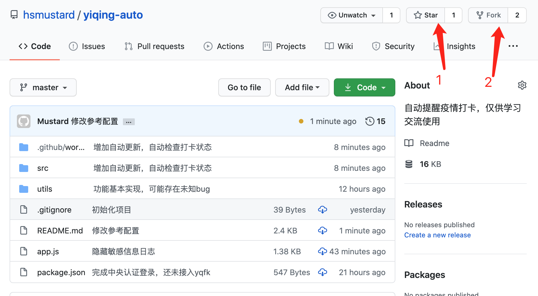Viewport: 538px width, 296px height.
Task: Expand the commit message ellipsis button
Action: (129, 122)
